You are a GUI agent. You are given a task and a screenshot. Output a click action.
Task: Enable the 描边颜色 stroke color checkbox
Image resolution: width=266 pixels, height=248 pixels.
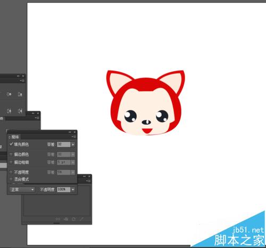tap(11, 155)
